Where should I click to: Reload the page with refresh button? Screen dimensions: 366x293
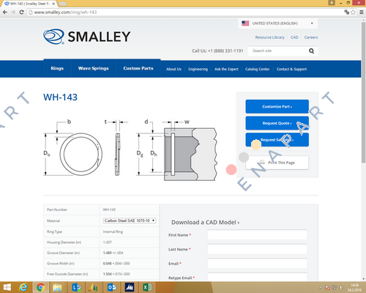pyautogui.click(x=21, y=12)
